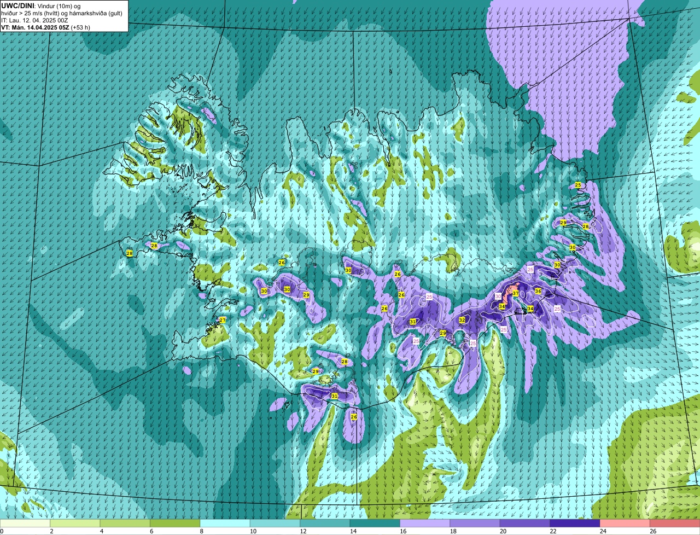The height and width of the screenshot is (535, 700).
Task: Click the color scale tick label 2
Action: click(x=51, y=531)
